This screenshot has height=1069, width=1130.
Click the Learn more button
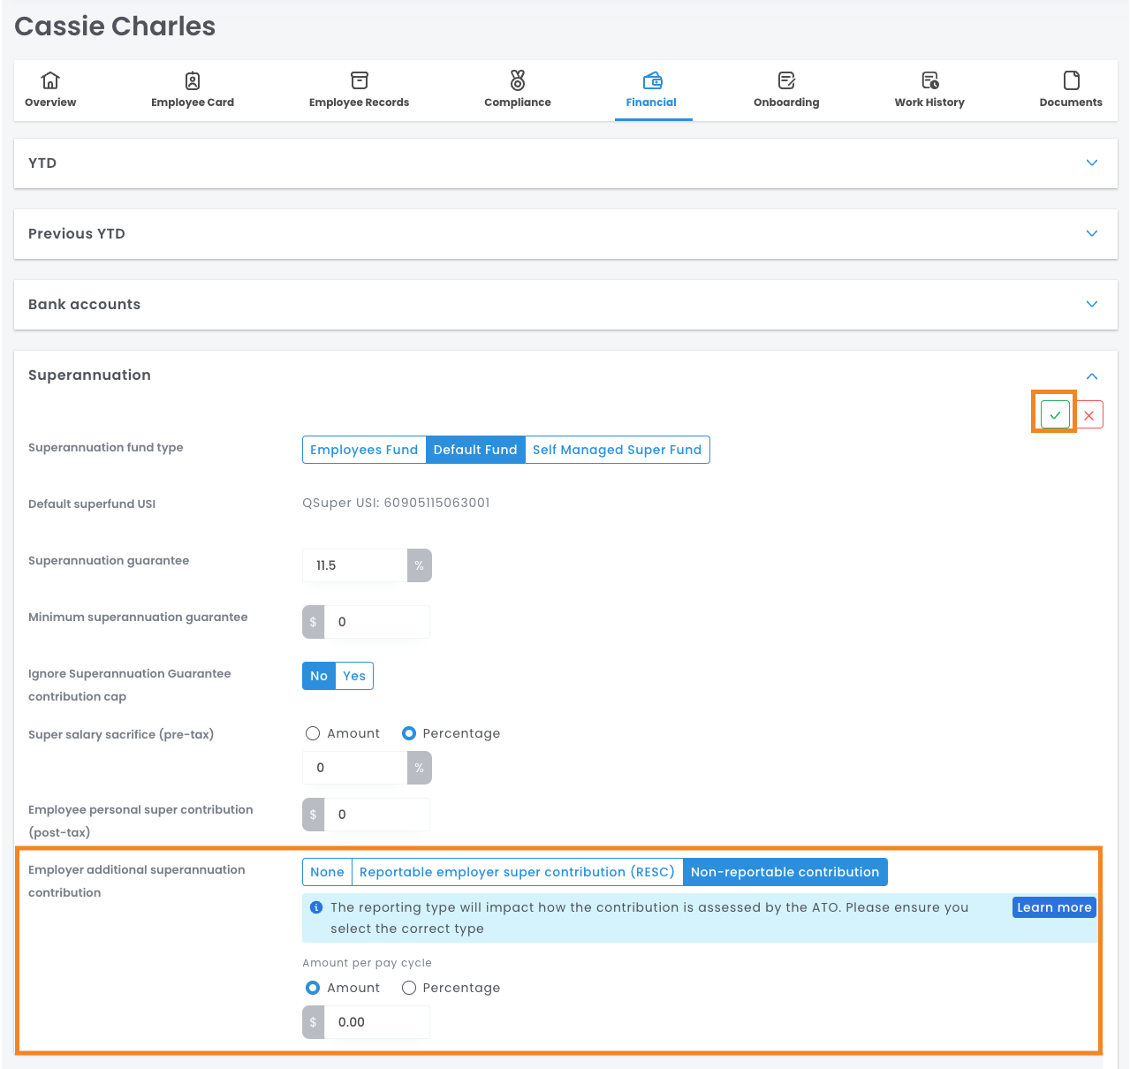pos(1054,907)
